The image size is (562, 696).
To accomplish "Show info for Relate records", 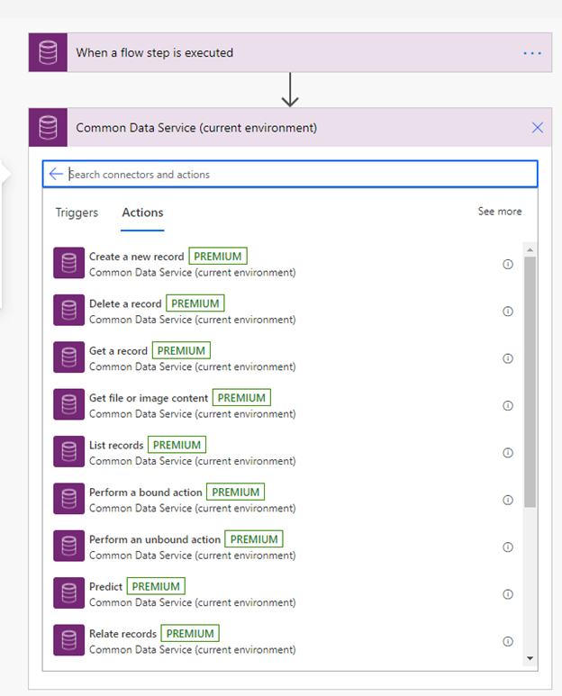I will [508, 641].
